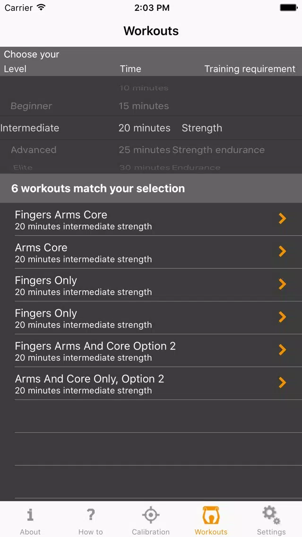This screenshot has height=537, width=302.
Task: Select Elite at bottom of level picker
Action: [23, 167]
